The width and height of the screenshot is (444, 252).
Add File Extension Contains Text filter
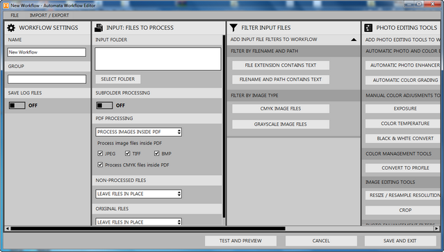coord(281,65)
